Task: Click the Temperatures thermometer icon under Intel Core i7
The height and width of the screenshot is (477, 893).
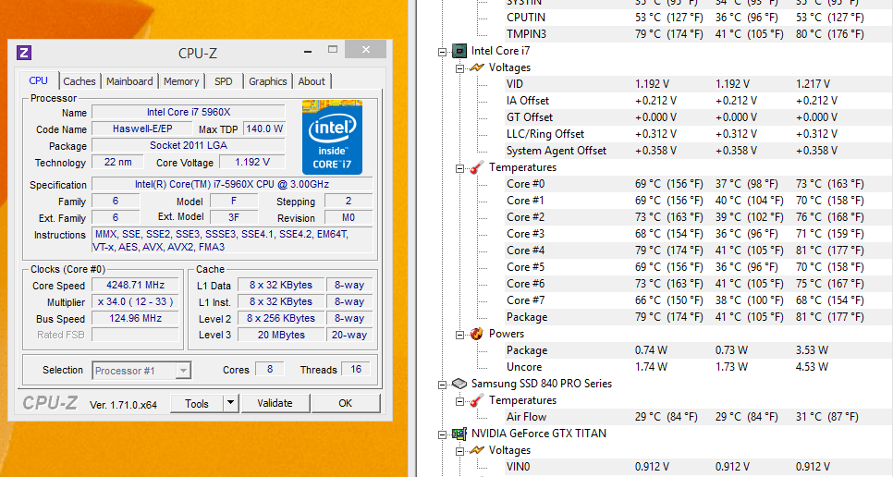Action: [477, 167]
